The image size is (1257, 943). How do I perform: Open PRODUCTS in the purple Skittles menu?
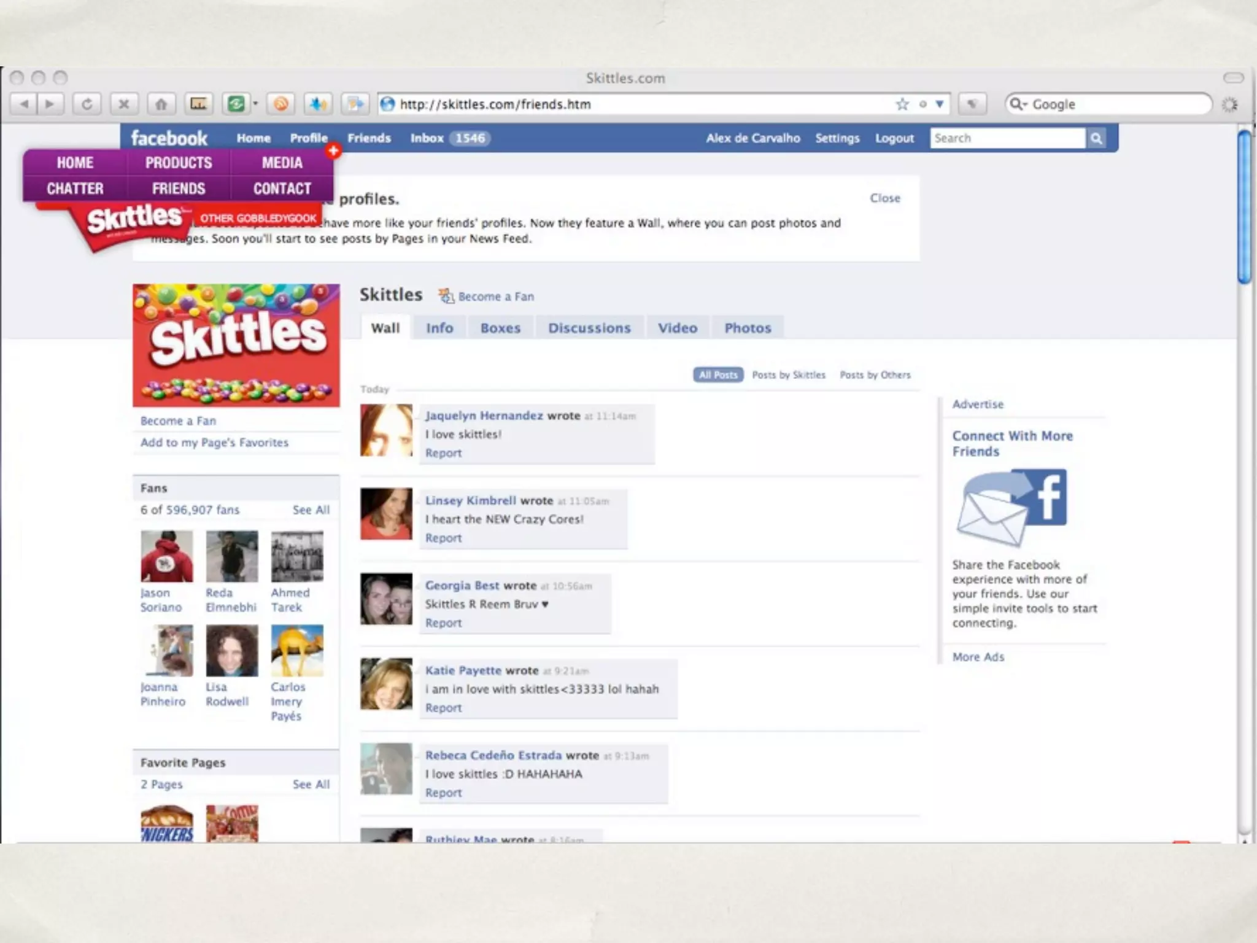click(179, 163)
